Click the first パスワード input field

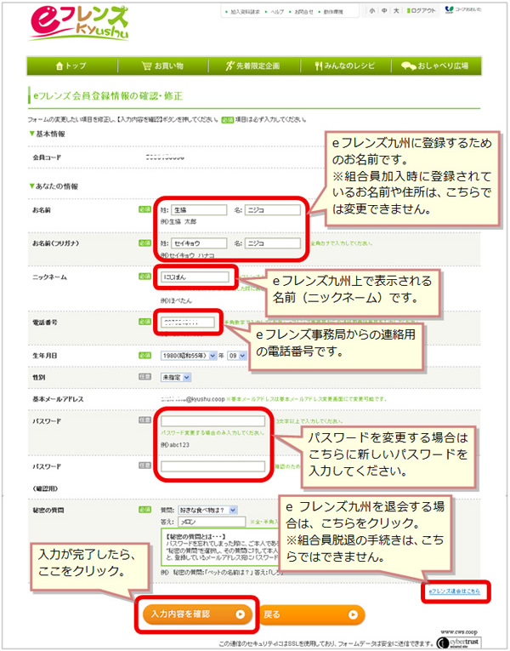(x=212, y=421)
